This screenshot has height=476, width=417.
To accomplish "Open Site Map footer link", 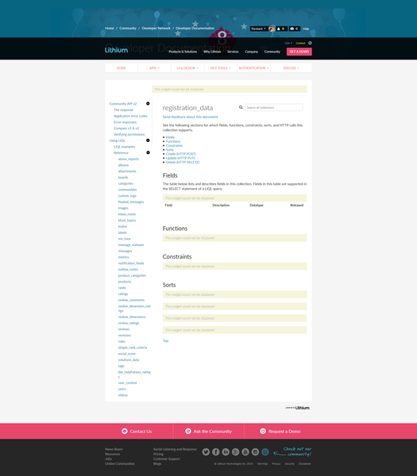I will (262, 463).
